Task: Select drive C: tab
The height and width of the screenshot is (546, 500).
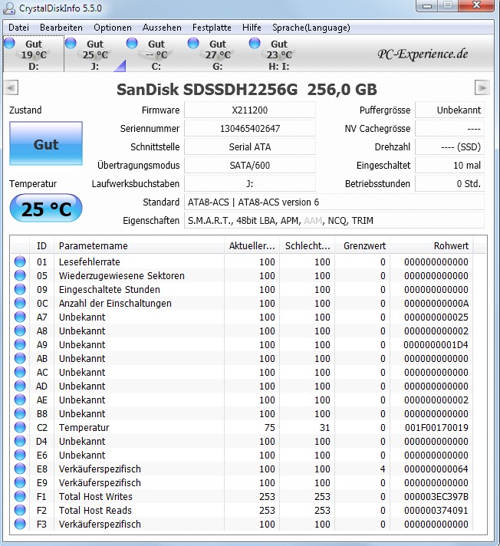Action: point(156,54)
